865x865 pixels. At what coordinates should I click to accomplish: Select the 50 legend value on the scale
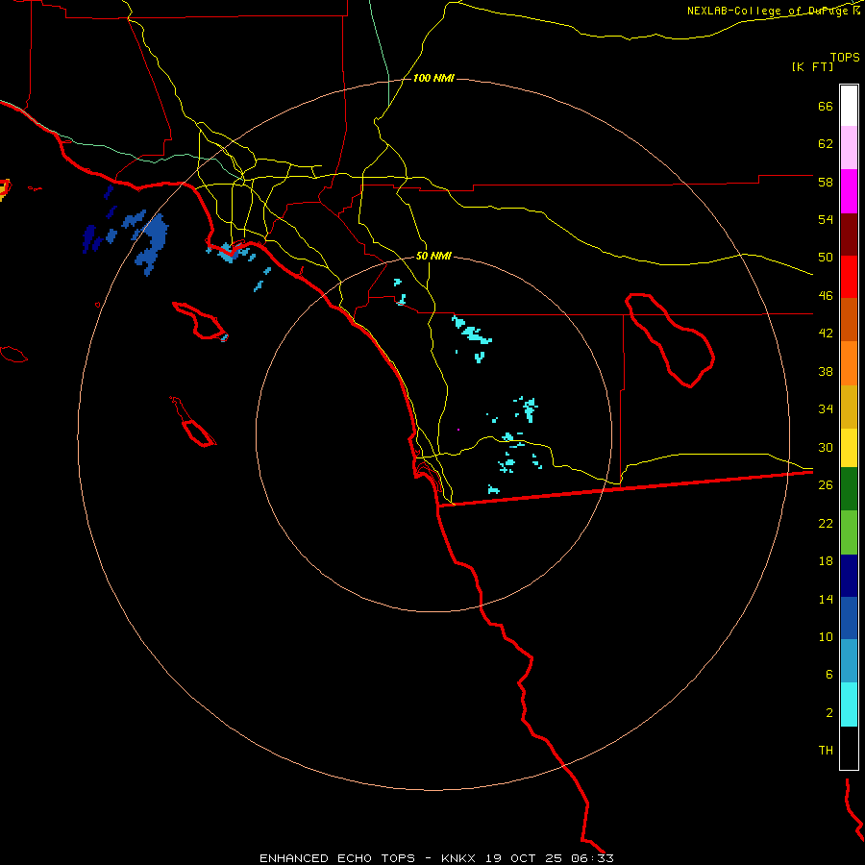coord(826,258)
